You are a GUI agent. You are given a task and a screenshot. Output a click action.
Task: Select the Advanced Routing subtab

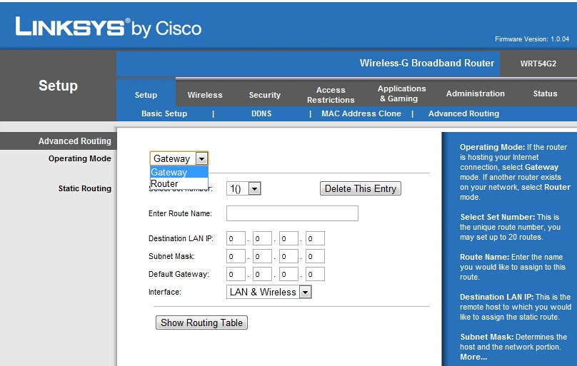463,113
